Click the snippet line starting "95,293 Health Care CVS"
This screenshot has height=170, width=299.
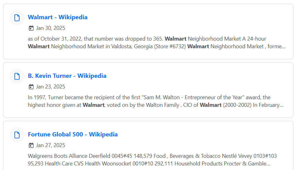coord(149,164)
